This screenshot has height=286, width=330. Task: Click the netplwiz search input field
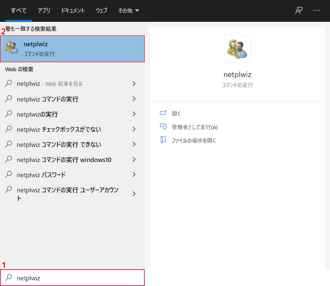click(x=79, y=278)
